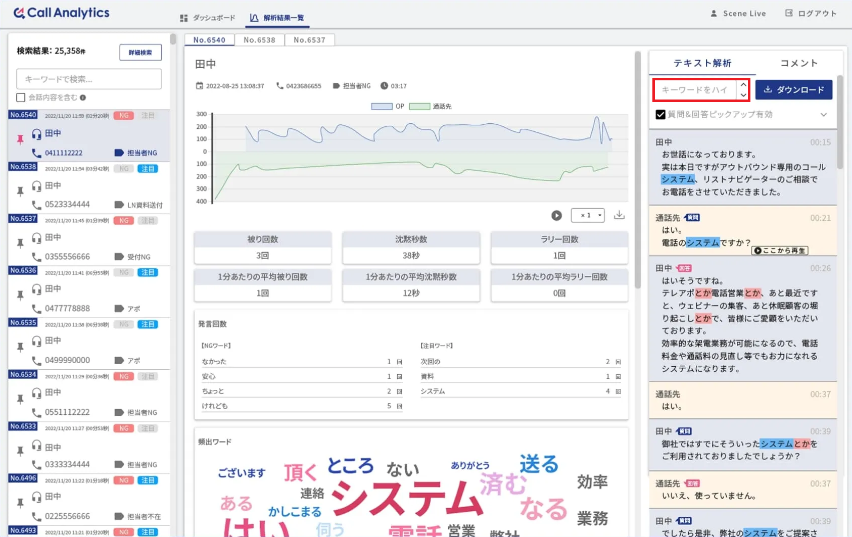Image resolution: width=852 pixels, height=537 pixels.
Task: Toggle the 注目 badge on No.6540
Action: 148,116
